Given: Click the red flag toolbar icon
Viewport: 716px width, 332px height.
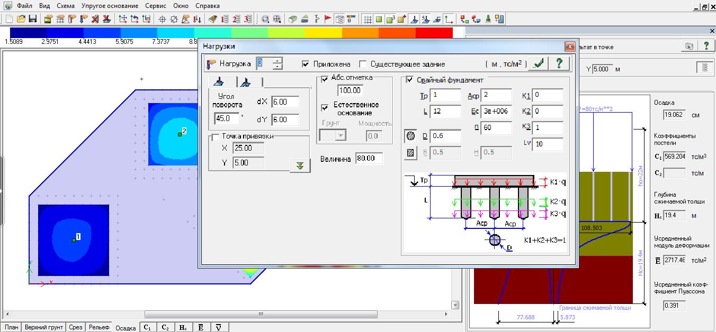Looking at the screenshot, I should 328,19.
